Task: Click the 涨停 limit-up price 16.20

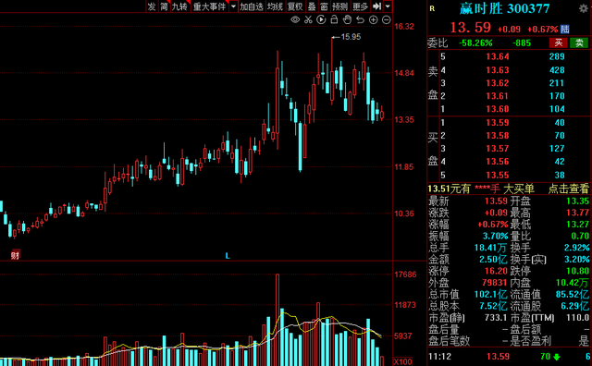Action: (496, 271)
